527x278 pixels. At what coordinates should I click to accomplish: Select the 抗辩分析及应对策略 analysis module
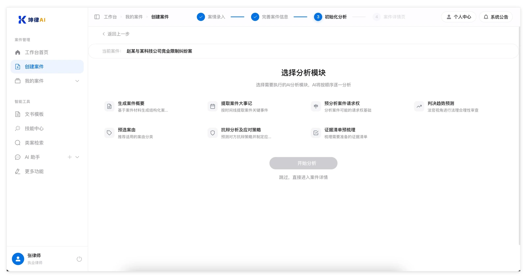click(x=252, y=133)
